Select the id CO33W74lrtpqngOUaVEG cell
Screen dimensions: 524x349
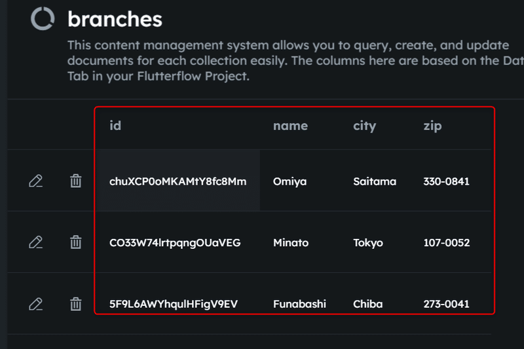[175, 243]
